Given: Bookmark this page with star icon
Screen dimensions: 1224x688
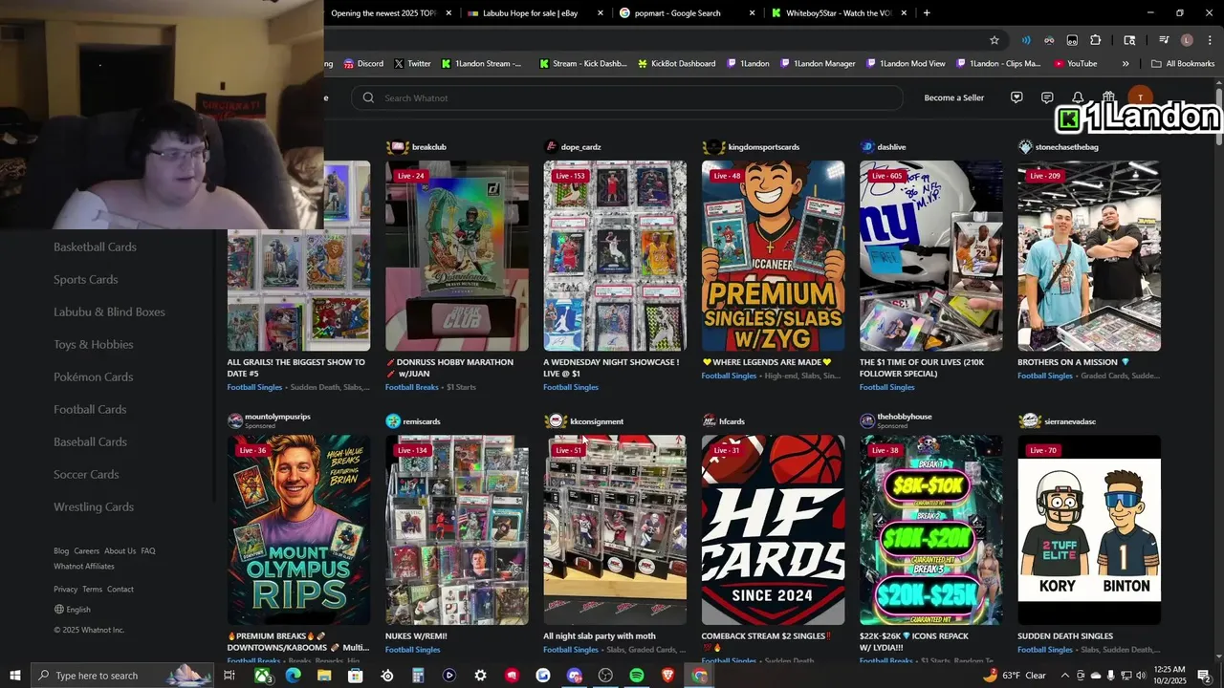Looking at the screenshot, I should point(994,40).
